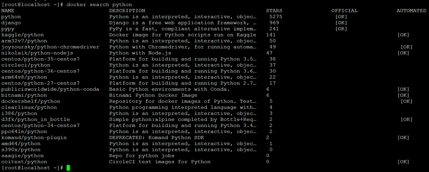Image resolution: width=429 pixels, height=172 pixels.
Task: Click the green terminal cursor block
Action: [x=68, y=168]
